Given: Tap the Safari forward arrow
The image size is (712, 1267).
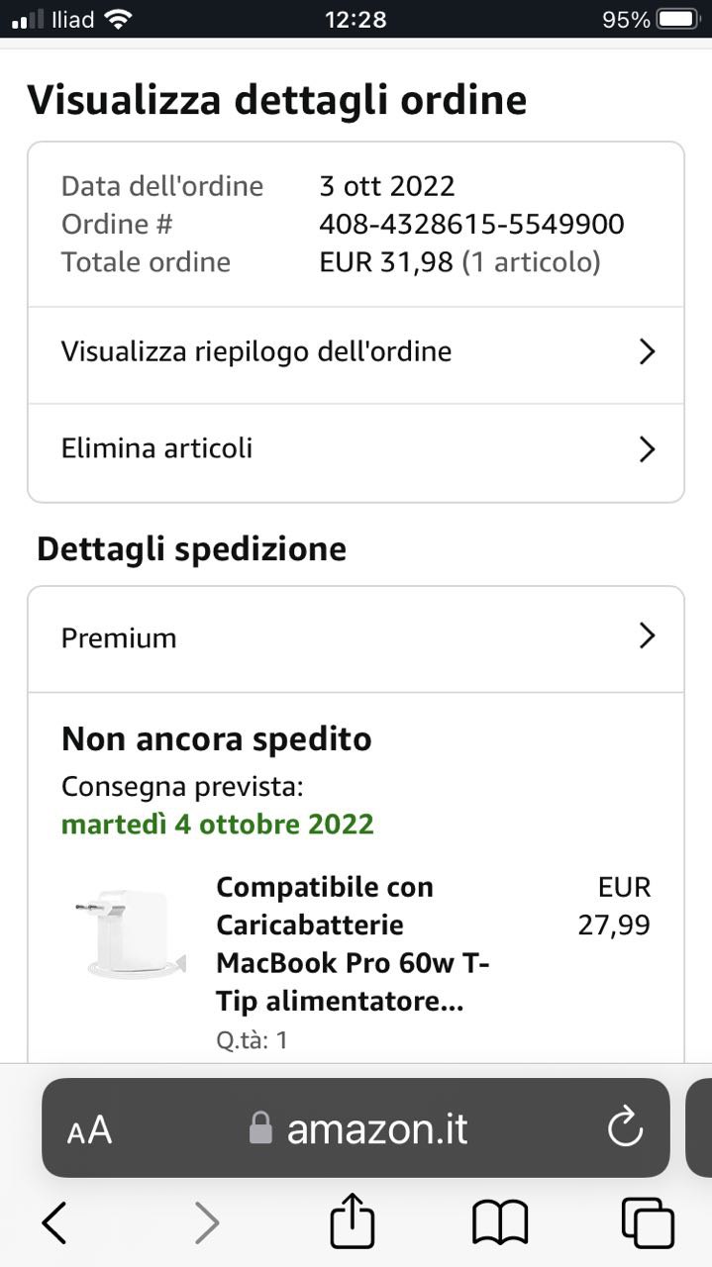Looking at the screenshot, I should (x=206, y=1224).
